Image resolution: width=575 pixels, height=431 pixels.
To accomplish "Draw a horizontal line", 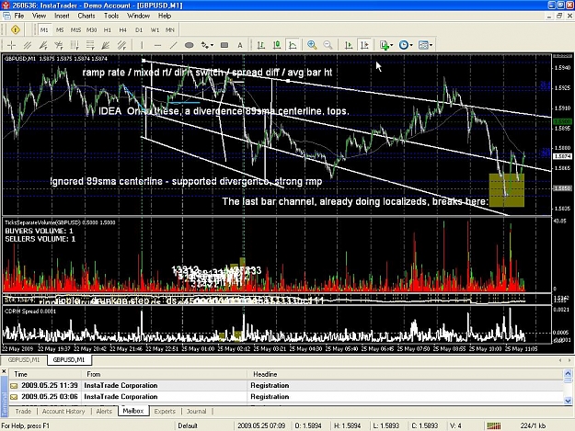I will [x=157, y=45].
